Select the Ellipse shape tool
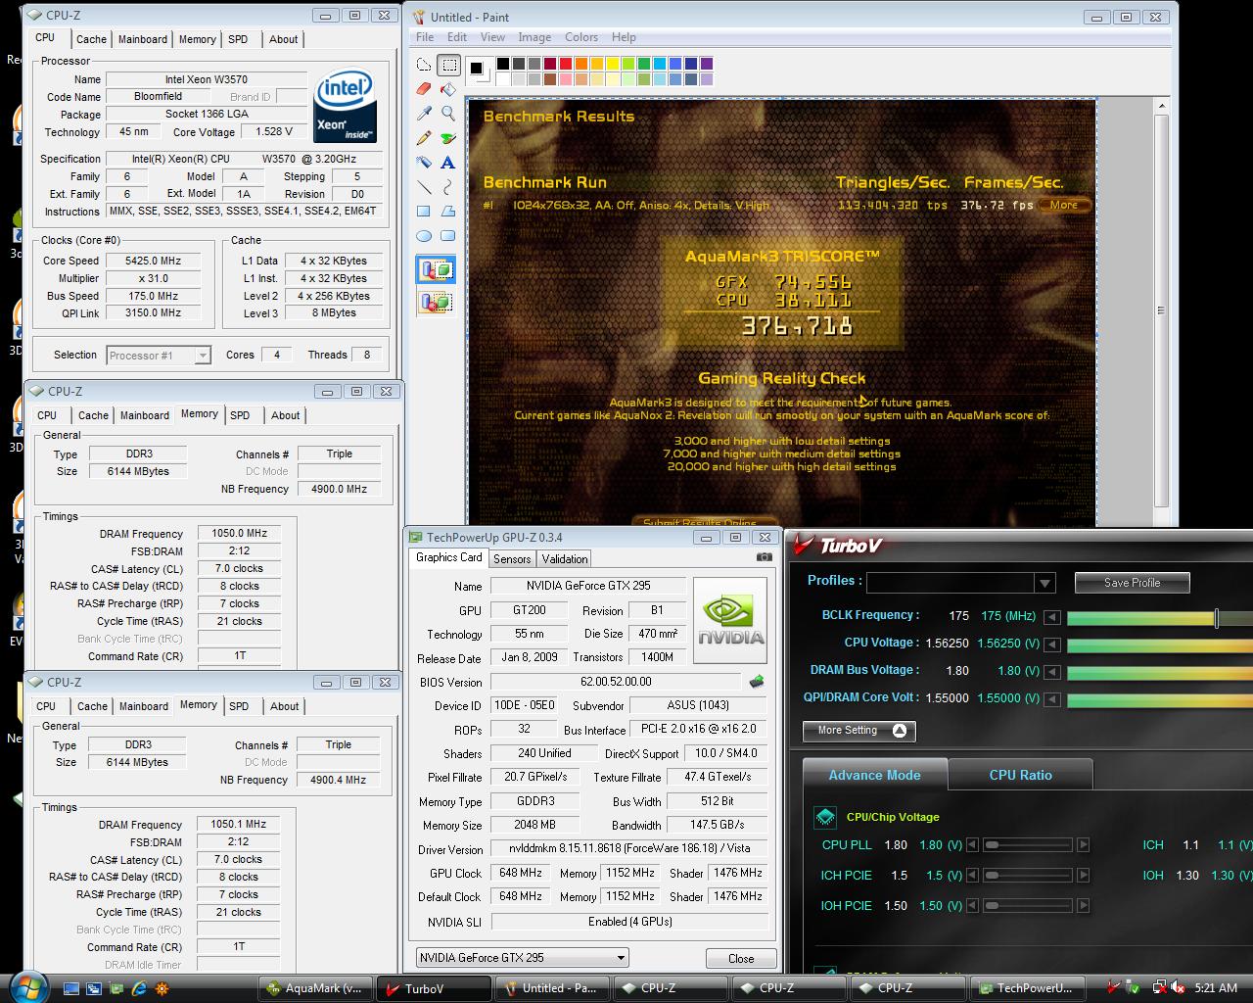Image resolution: width=1253 pixels, height=1003 pixels. (x=424, y=236)
